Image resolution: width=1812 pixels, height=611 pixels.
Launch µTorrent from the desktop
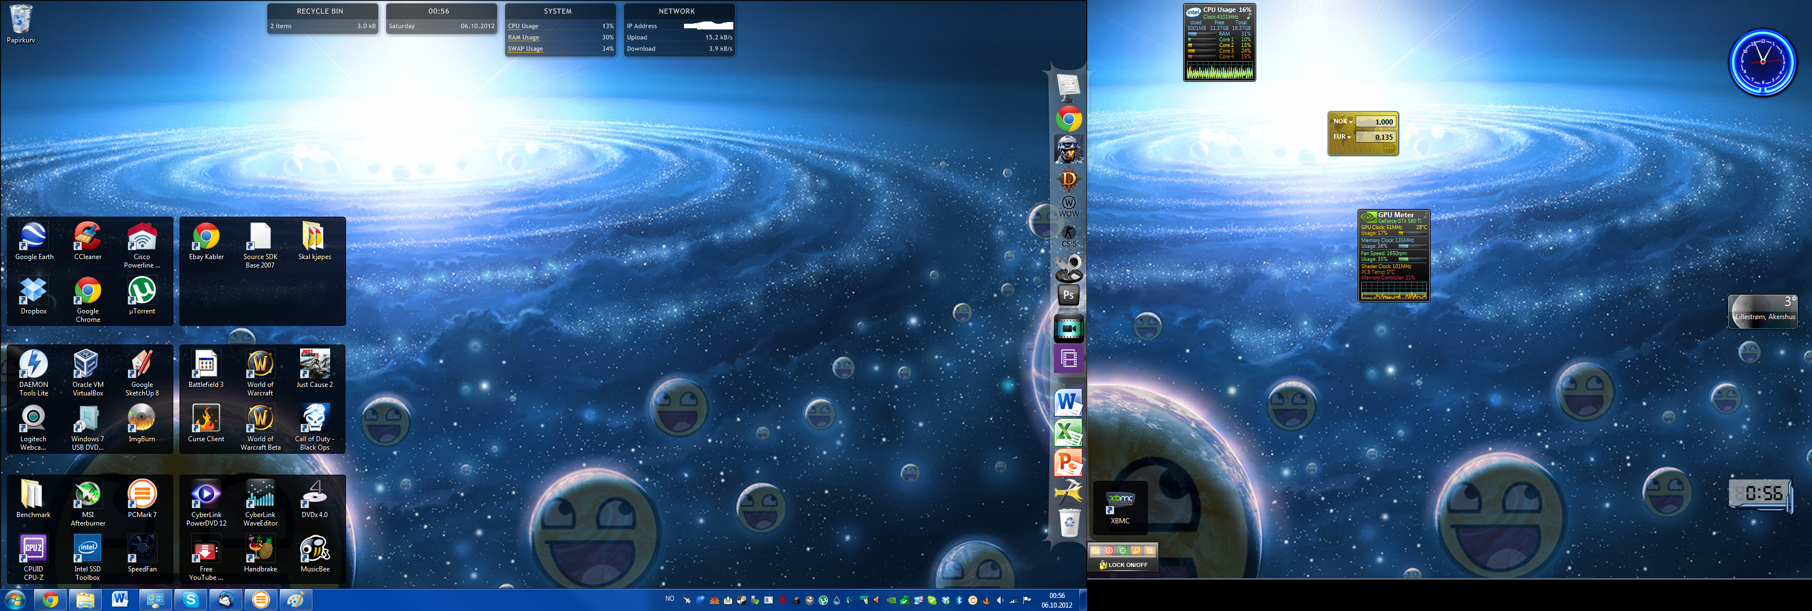[142, 296]
